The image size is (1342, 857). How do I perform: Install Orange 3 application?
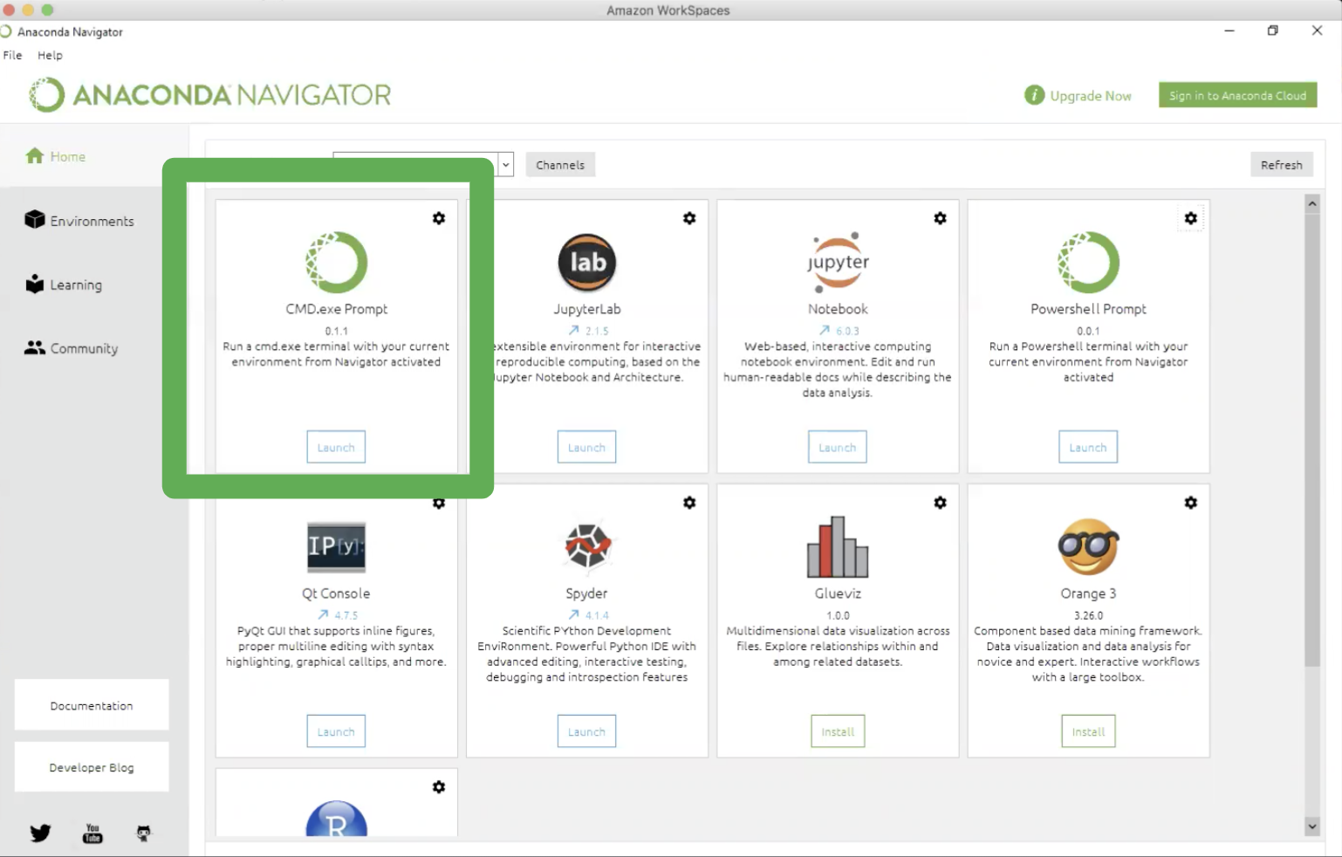tap(1088, 731)
